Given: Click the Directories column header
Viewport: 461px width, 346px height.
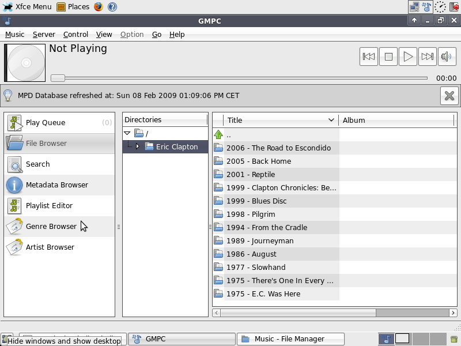Looking at the screenshot, I should coord(165,120).
